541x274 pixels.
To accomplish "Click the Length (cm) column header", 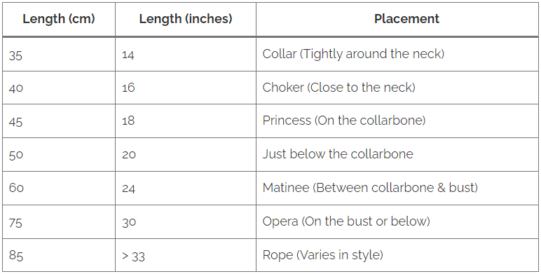I will [x=59, y=20].
